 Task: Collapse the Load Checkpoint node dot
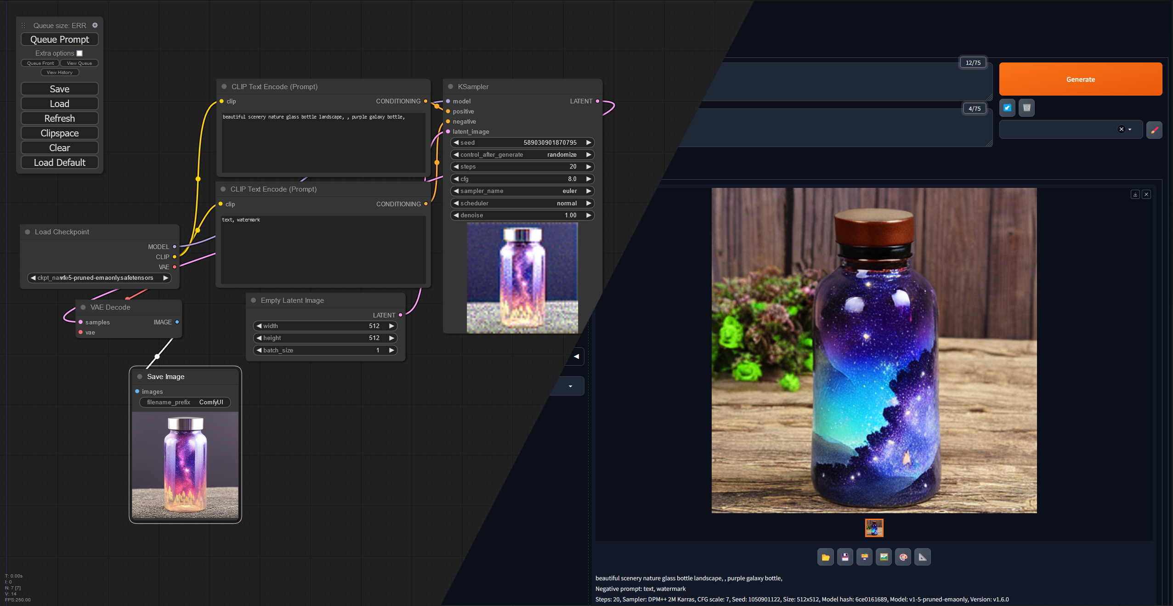tap(28, 232)
